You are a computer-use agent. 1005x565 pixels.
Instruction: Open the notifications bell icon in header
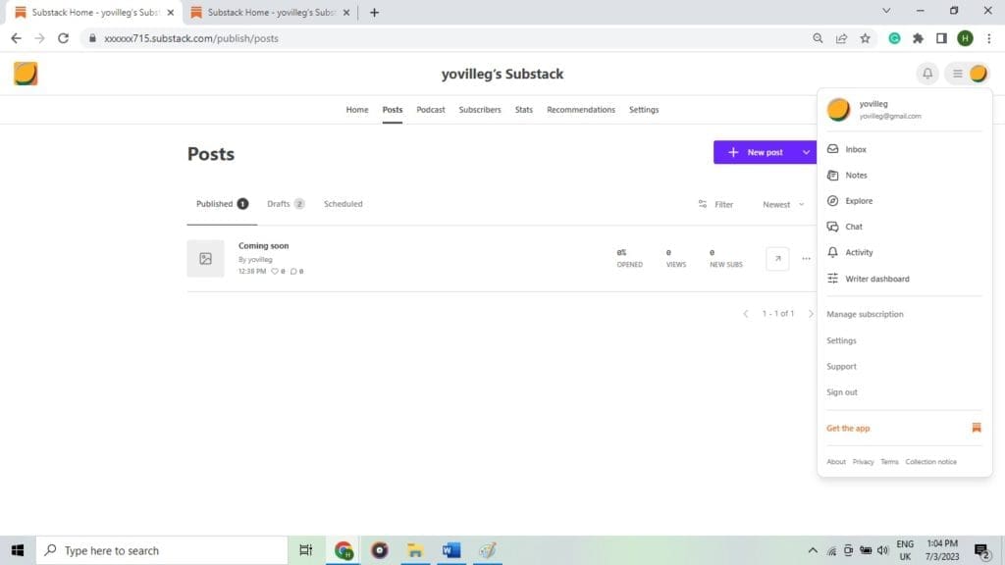pos(927,74)
